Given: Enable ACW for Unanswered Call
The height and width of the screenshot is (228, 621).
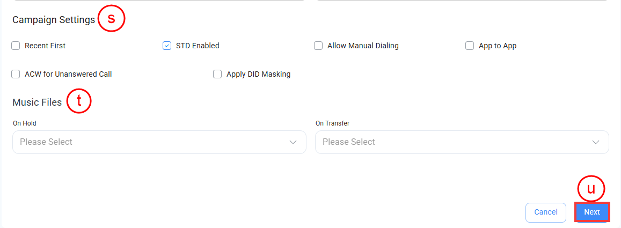Looking at the screenshot, I should (x=16, y=74).
